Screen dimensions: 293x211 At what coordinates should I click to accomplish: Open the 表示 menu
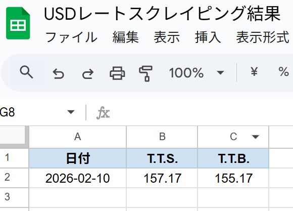[x=167, y=37]
